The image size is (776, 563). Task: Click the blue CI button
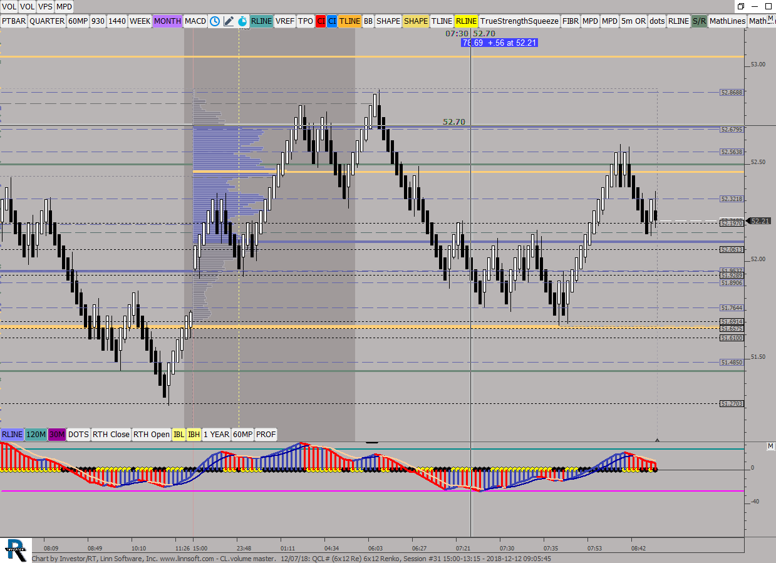[332, 21]
